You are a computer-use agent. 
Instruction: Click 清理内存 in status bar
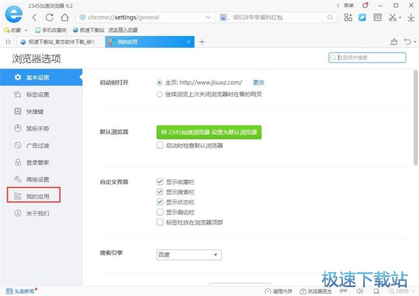click(278, 291)
